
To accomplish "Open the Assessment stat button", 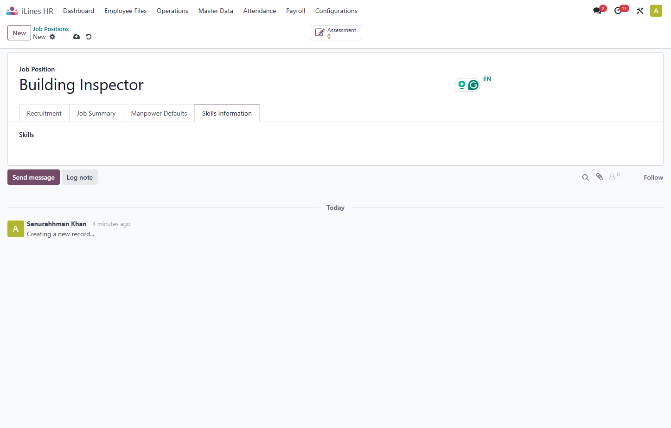I will tap(335, 33).
